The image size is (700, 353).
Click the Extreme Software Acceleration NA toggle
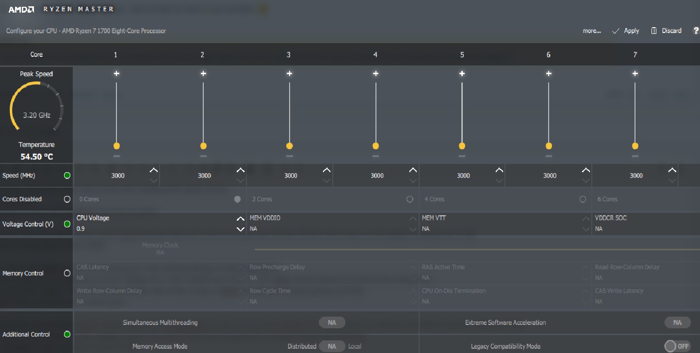[x=677, y=322]
